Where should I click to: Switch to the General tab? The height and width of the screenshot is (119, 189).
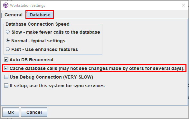pos(14,15)
